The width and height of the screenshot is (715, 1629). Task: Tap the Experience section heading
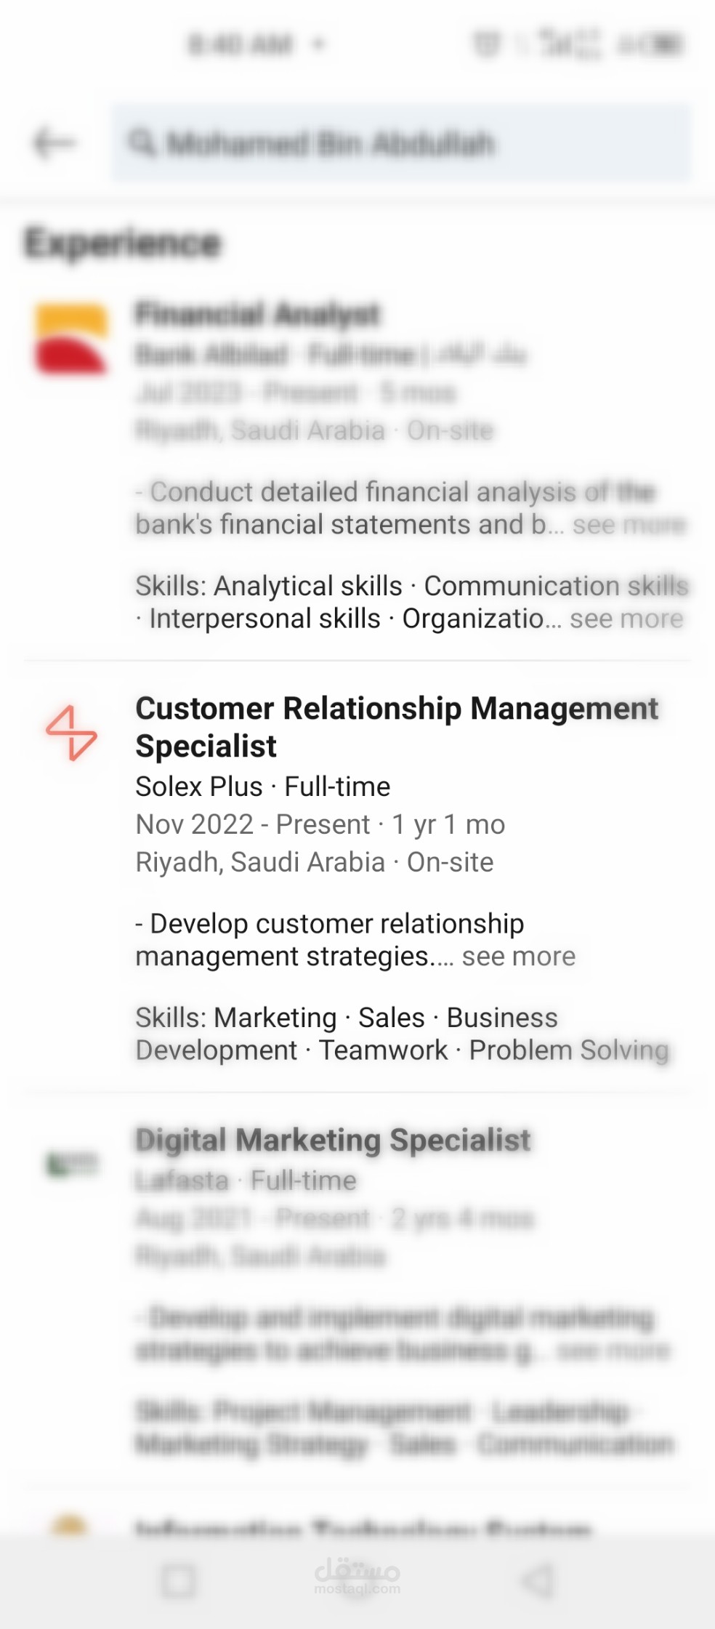(123, 243)
